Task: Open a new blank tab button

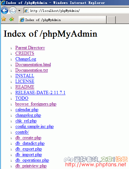Action: tap(111, 20)
